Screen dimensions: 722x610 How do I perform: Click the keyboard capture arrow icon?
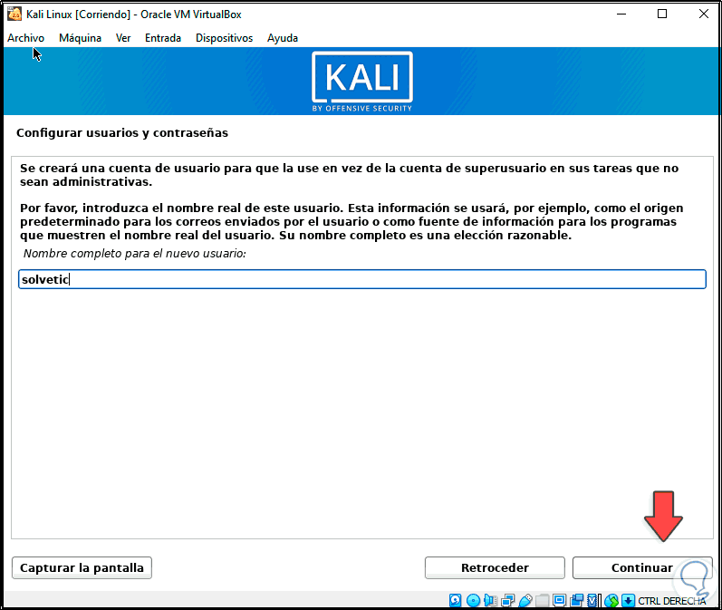click(x=628, y=600)
